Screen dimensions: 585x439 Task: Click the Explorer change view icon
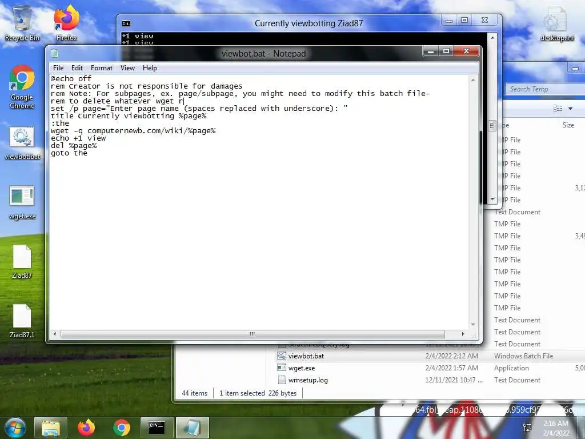(x=558, y=109)
